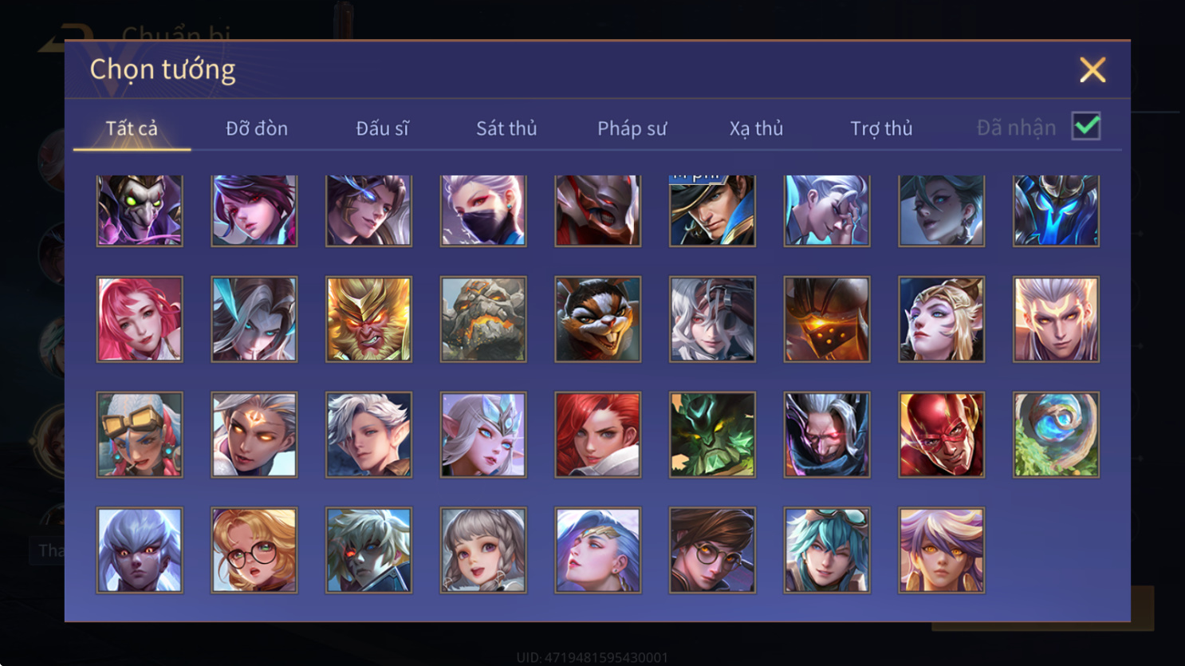Switch to the Đỡ đòn tab

coord(257,128)
